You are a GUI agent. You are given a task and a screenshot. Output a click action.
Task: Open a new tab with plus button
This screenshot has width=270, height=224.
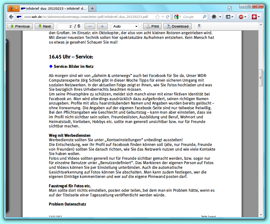92,9
